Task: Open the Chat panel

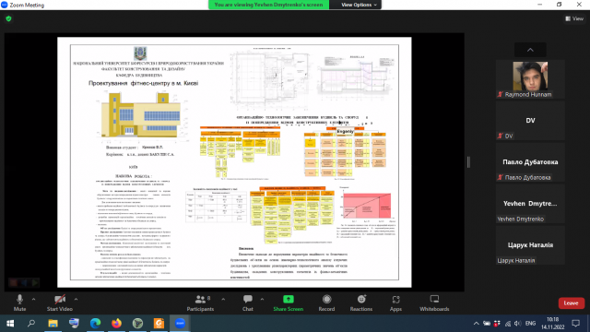Action: [248, 302]
